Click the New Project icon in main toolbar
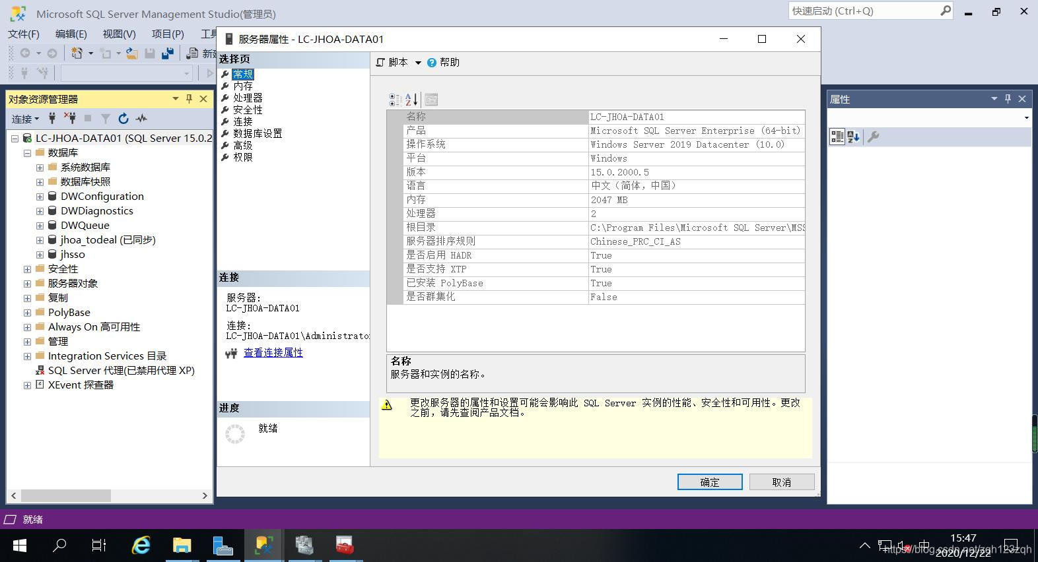1038x562 pixels. [77, 53]
